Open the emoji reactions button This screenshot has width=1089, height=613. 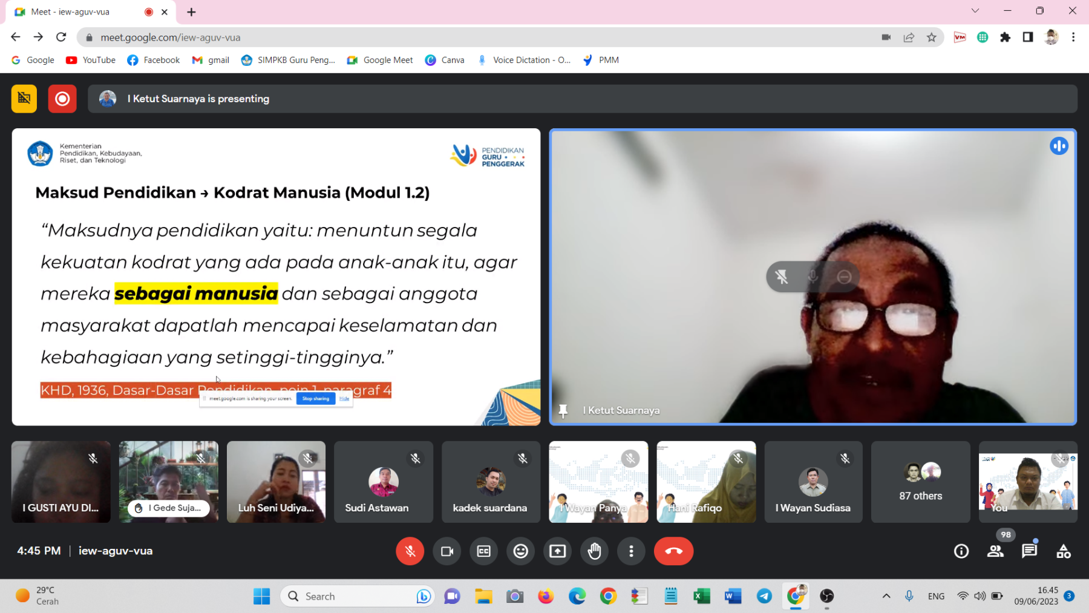click(x=520, y=551)
